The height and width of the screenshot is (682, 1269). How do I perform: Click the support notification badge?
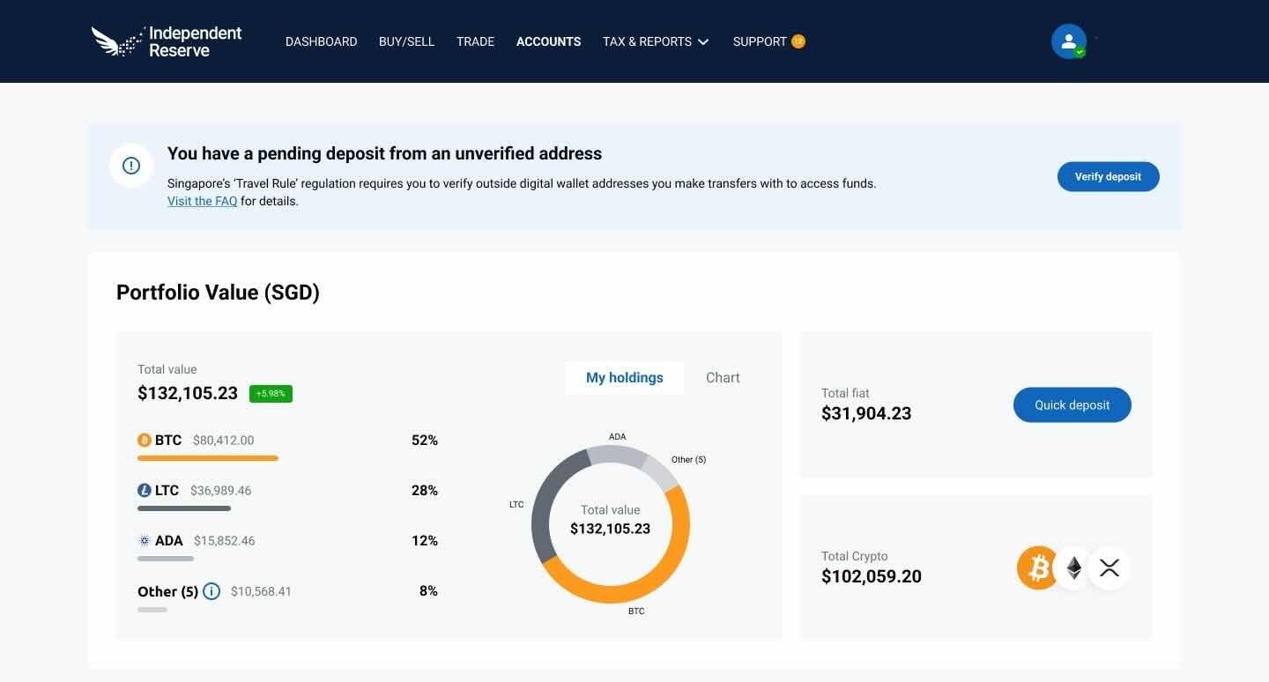798,41
